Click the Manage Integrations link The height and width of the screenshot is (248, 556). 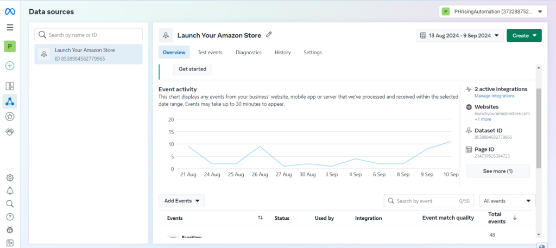click(494, 96)
